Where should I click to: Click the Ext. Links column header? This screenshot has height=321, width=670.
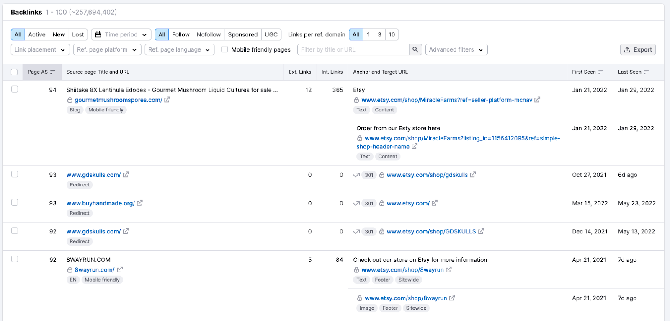click(300, 72)
